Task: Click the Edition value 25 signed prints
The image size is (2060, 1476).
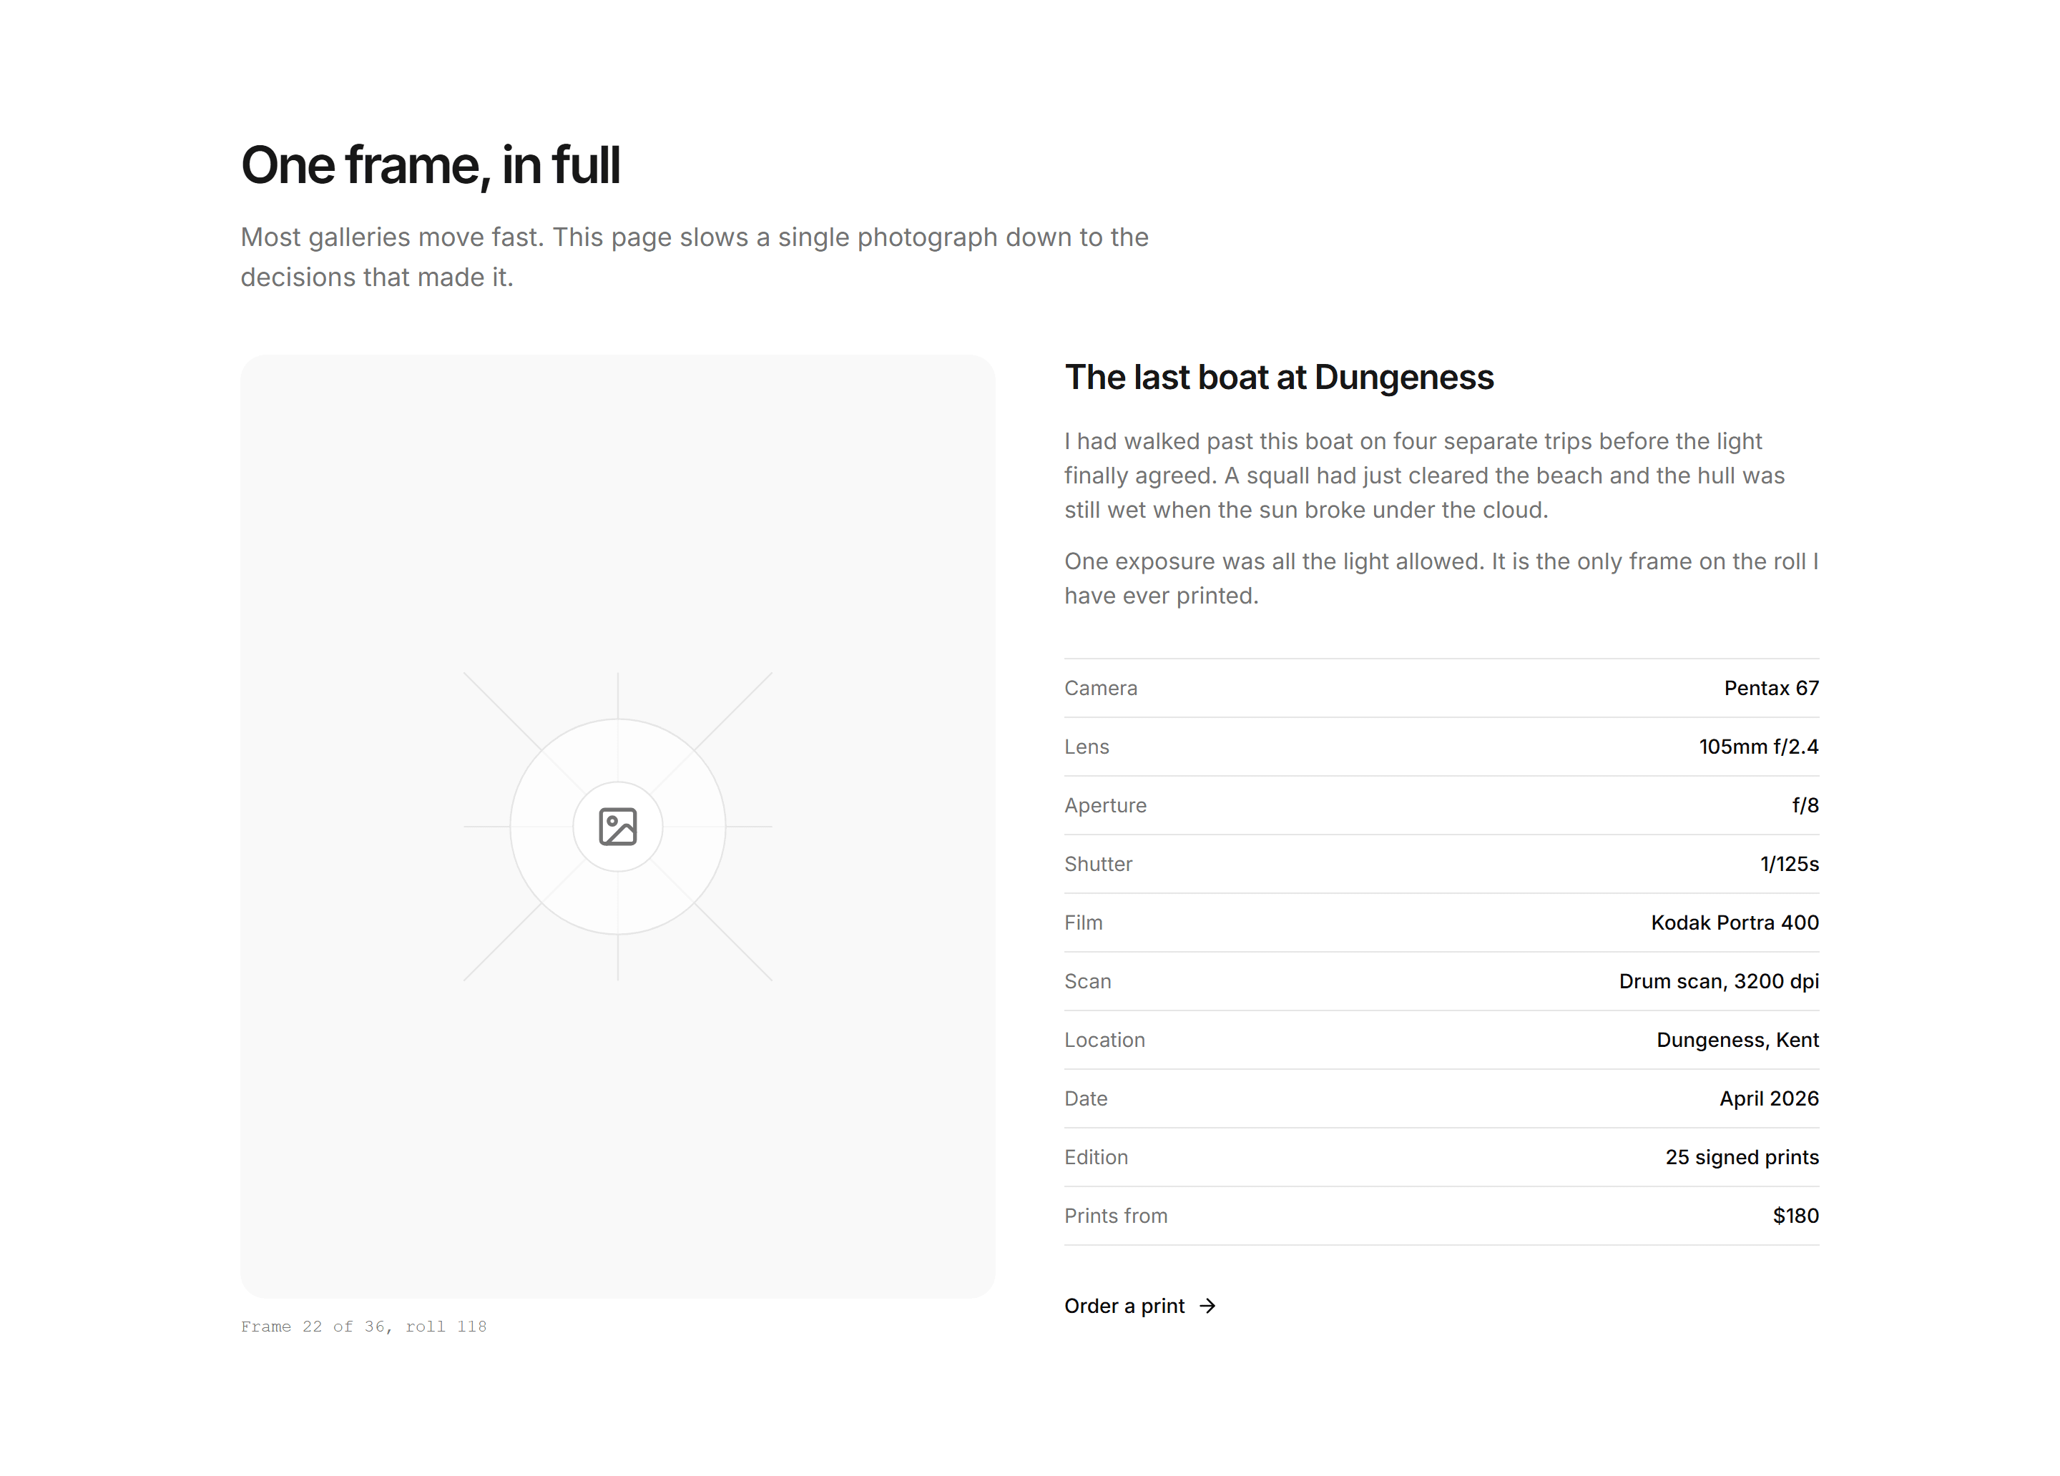Action: [x=1742, y=1157]
